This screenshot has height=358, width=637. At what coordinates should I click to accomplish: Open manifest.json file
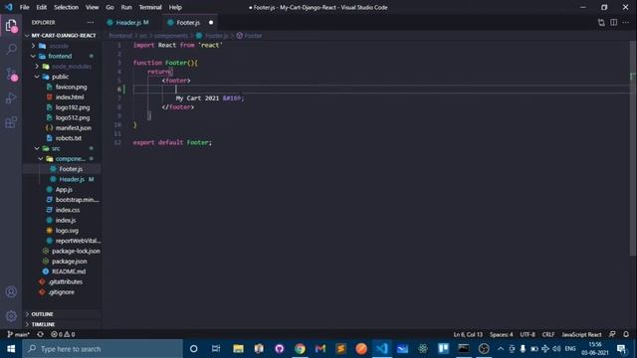[73, 128]
